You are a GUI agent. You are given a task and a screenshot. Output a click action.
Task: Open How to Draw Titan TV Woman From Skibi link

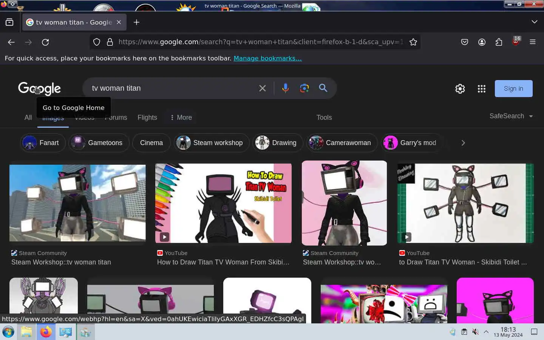tap(223, 262)
